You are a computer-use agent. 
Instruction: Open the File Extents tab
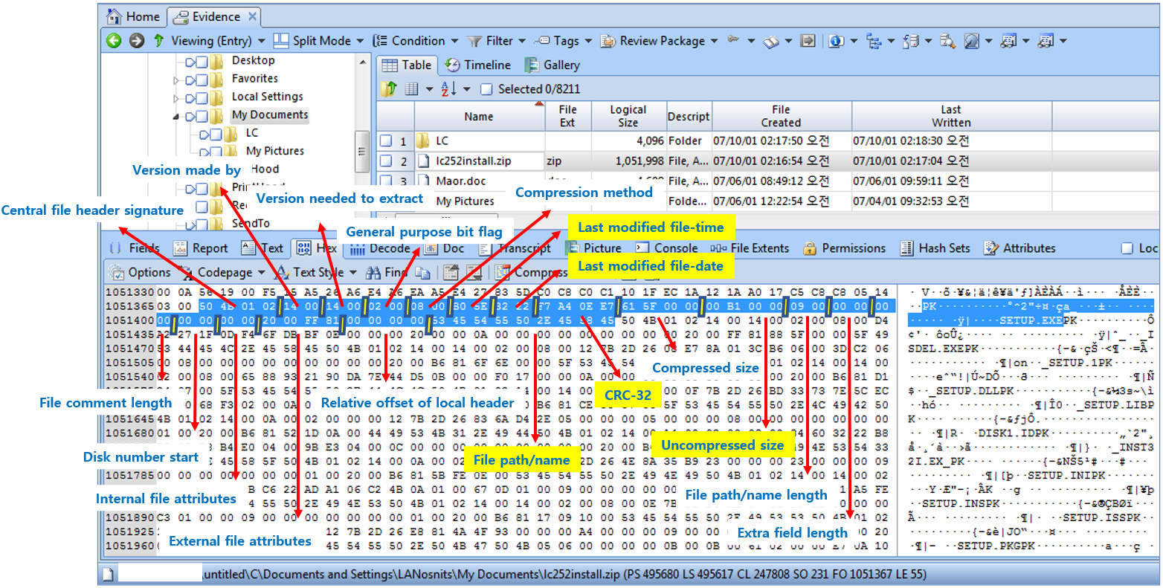click(x=750, y=248)
